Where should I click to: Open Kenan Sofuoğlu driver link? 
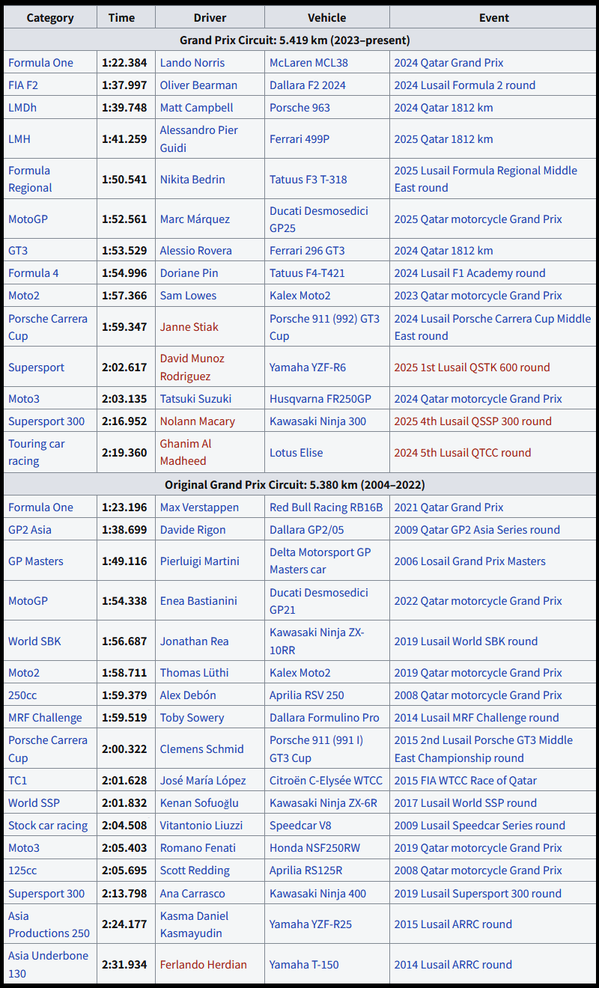click(199, 803)
